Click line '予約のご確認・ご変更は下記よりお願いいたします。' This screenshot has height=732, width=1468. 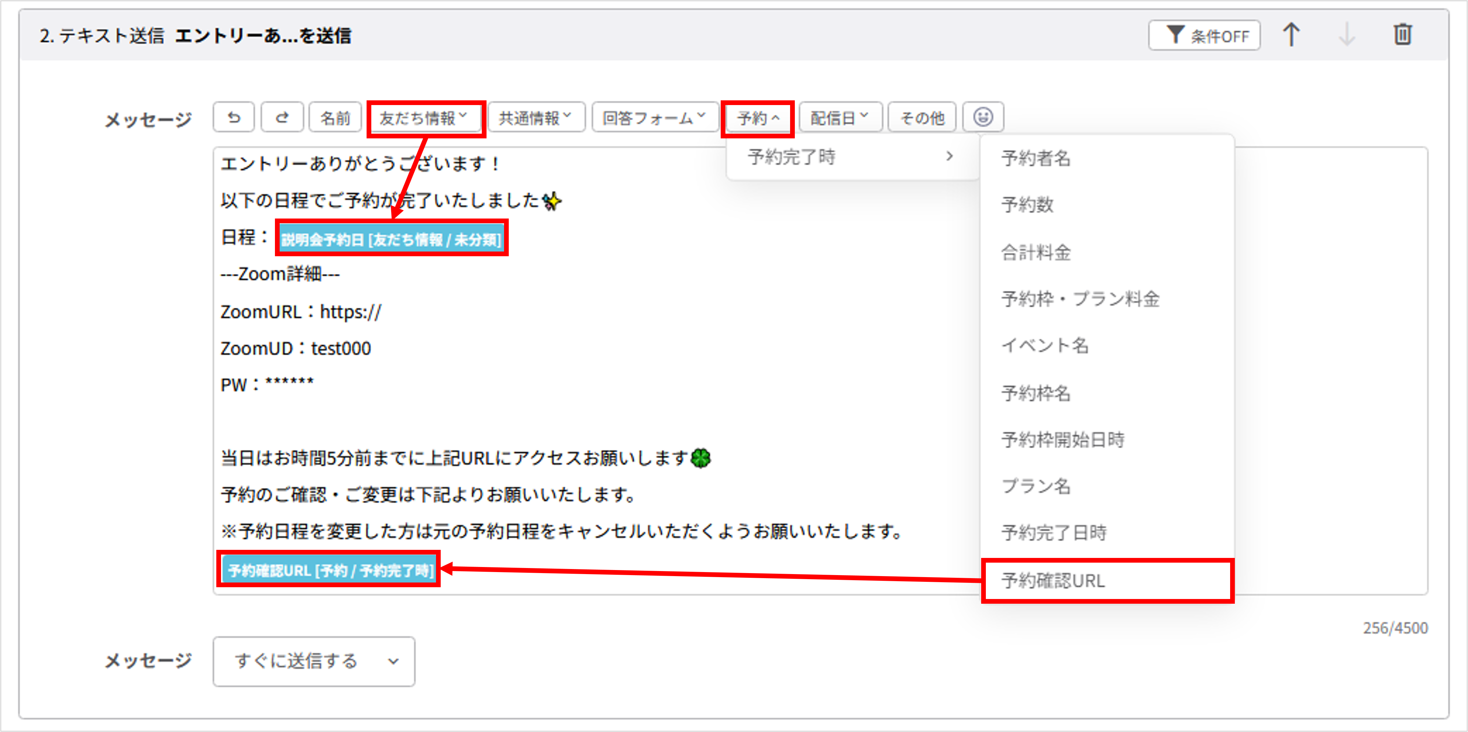(x=429, y=495)
